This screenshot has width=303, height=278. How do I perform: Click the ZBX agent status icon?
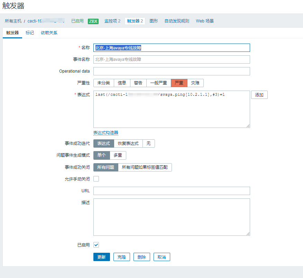pos(93,21)
